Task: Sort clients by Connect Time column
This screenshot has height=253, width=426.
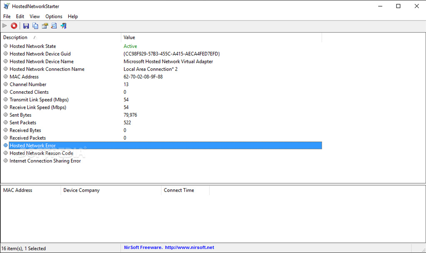Action: point(179,190)
